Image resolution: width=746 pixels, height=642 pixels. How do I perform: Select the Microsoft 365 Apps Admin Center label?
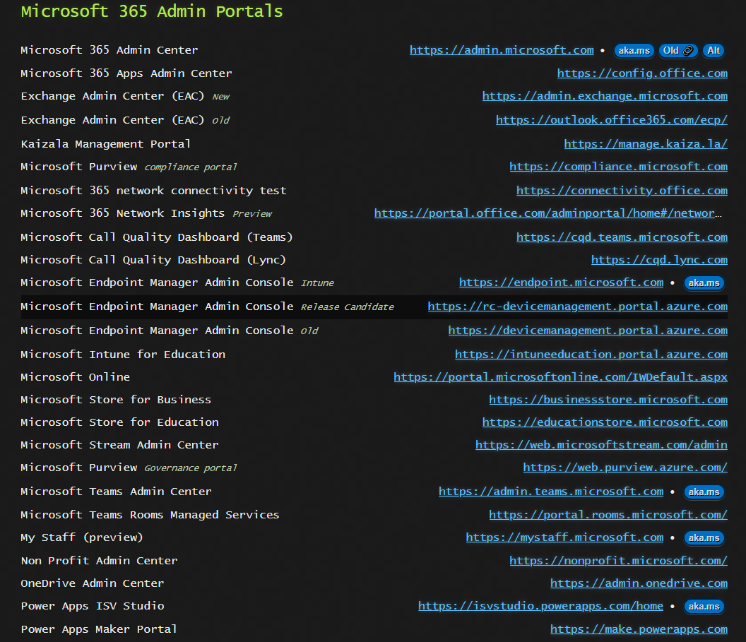point(126,73)
